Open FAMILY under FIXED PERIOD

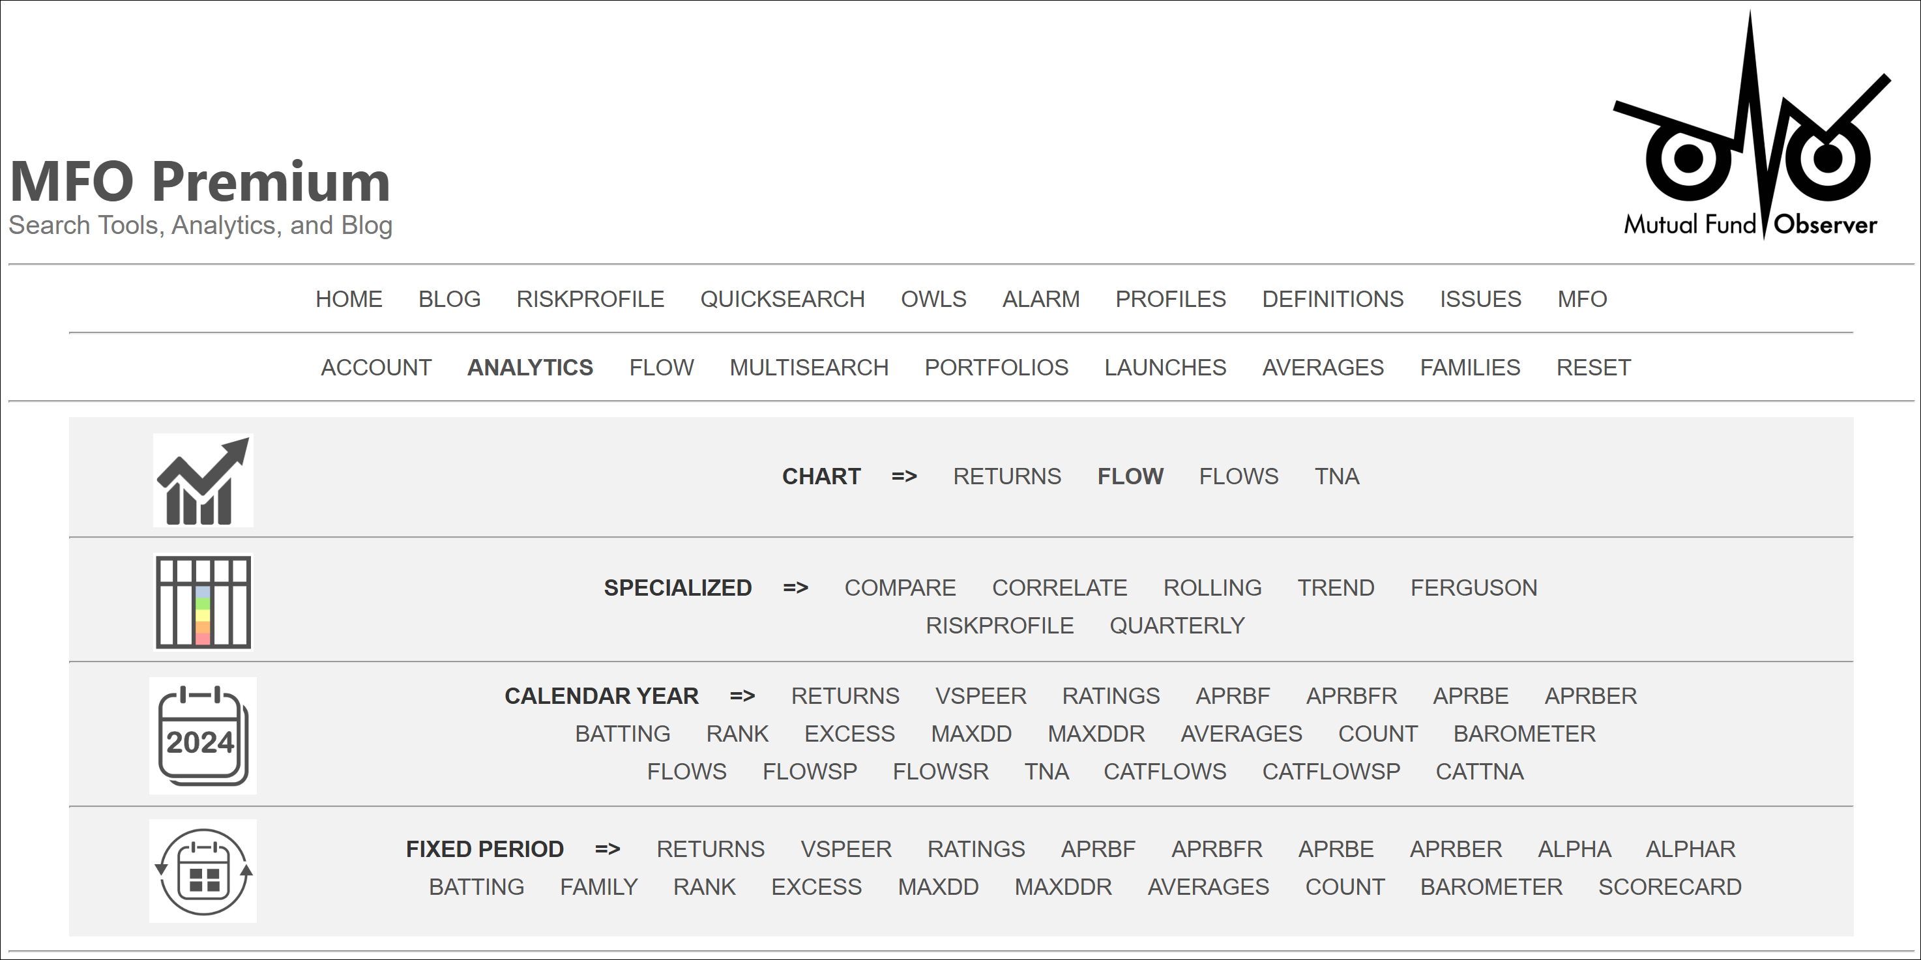click(599, 887)
